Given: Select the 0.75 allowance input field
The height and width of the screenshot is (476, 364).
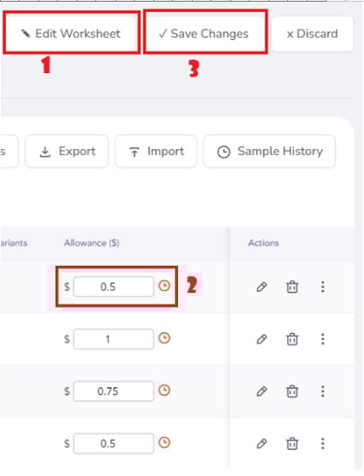Looking at the screenshot, I should click(x=114, y=391).
